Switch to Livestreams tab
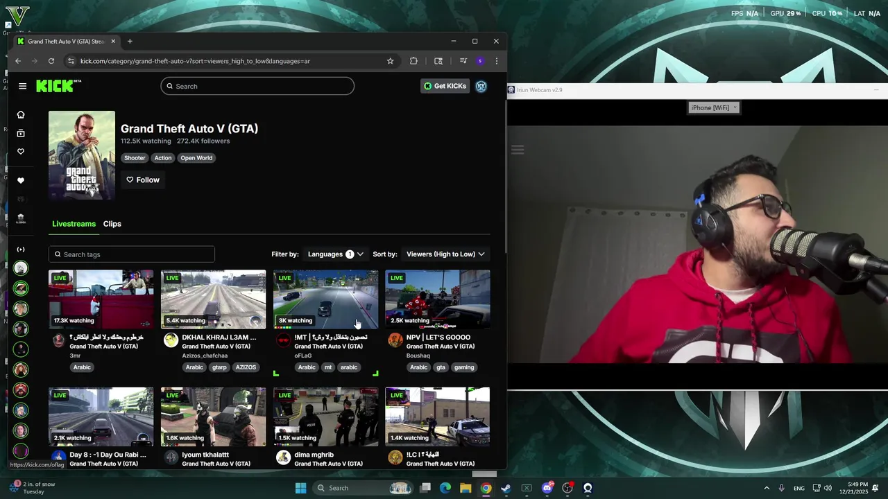 pyautogui.click(x=74, y=224)
